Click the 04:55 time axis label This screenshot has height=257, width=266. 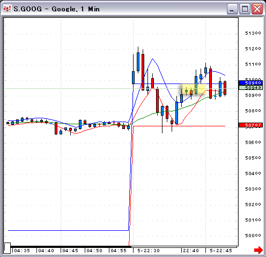119,251
